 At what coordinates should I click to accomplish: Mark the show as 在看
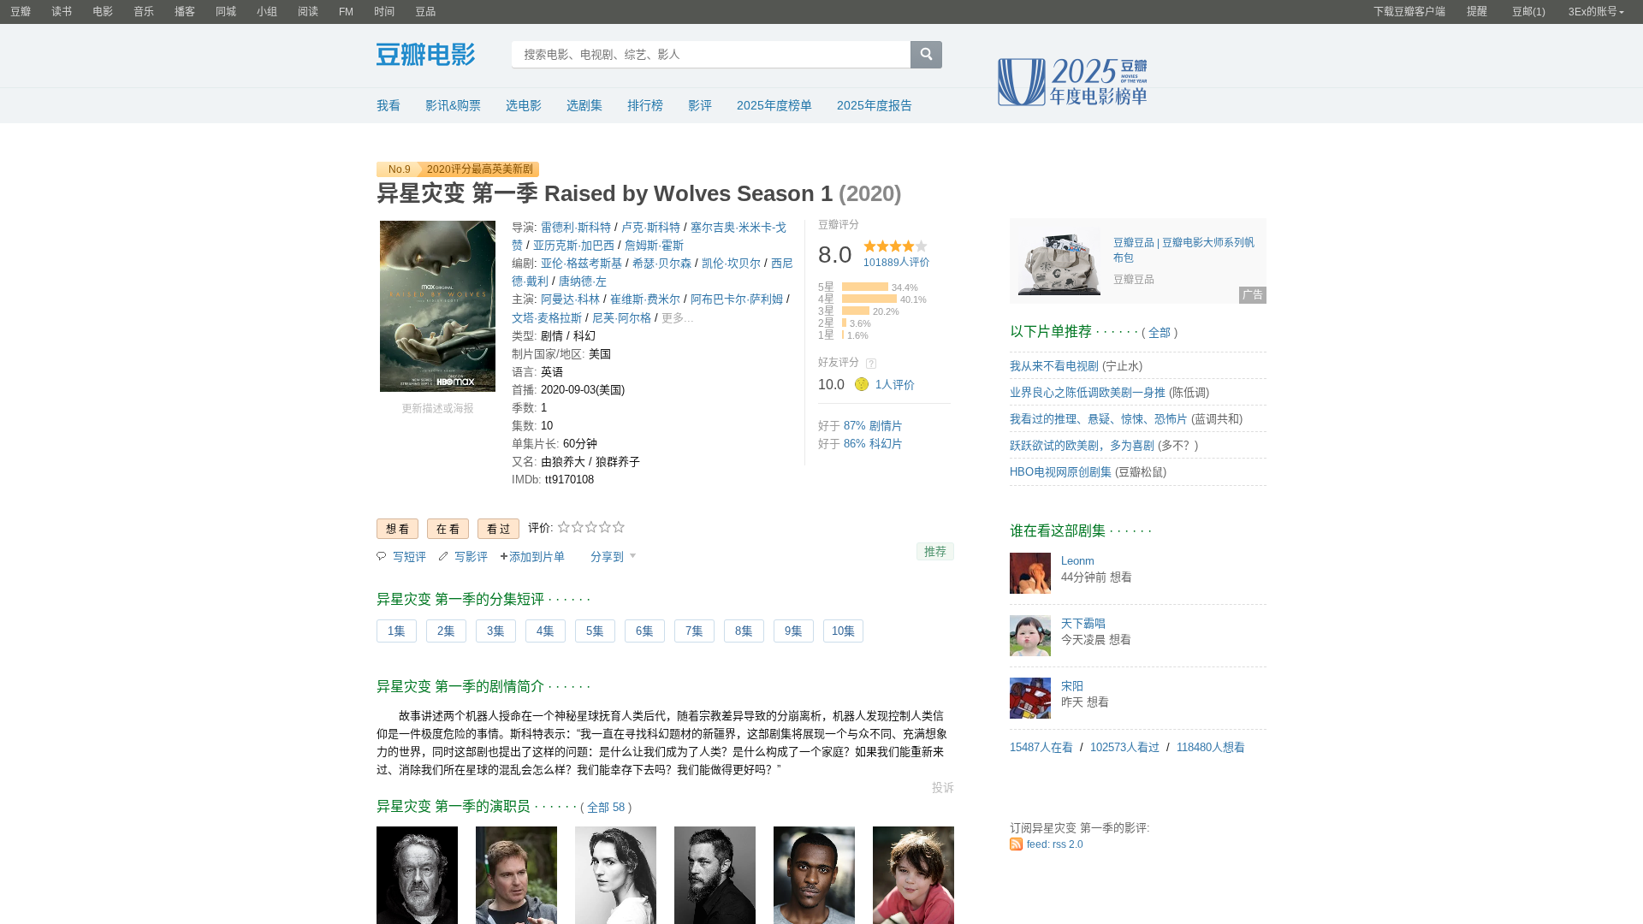(x=448, y=529)
